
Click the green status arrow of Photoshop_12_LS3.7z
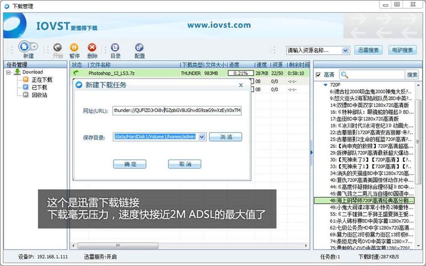coord(76,72)
